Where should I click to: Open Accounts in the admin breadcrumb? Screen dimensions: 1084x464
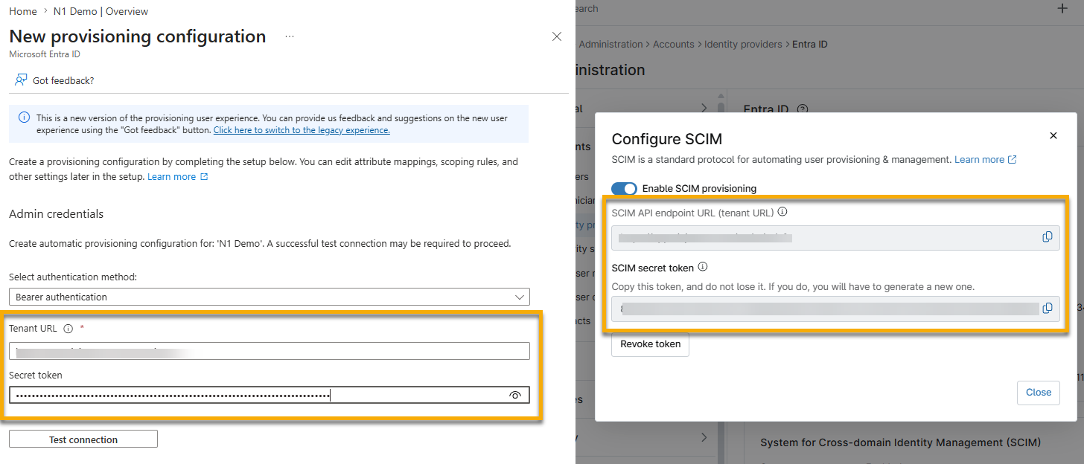[674, 45]
